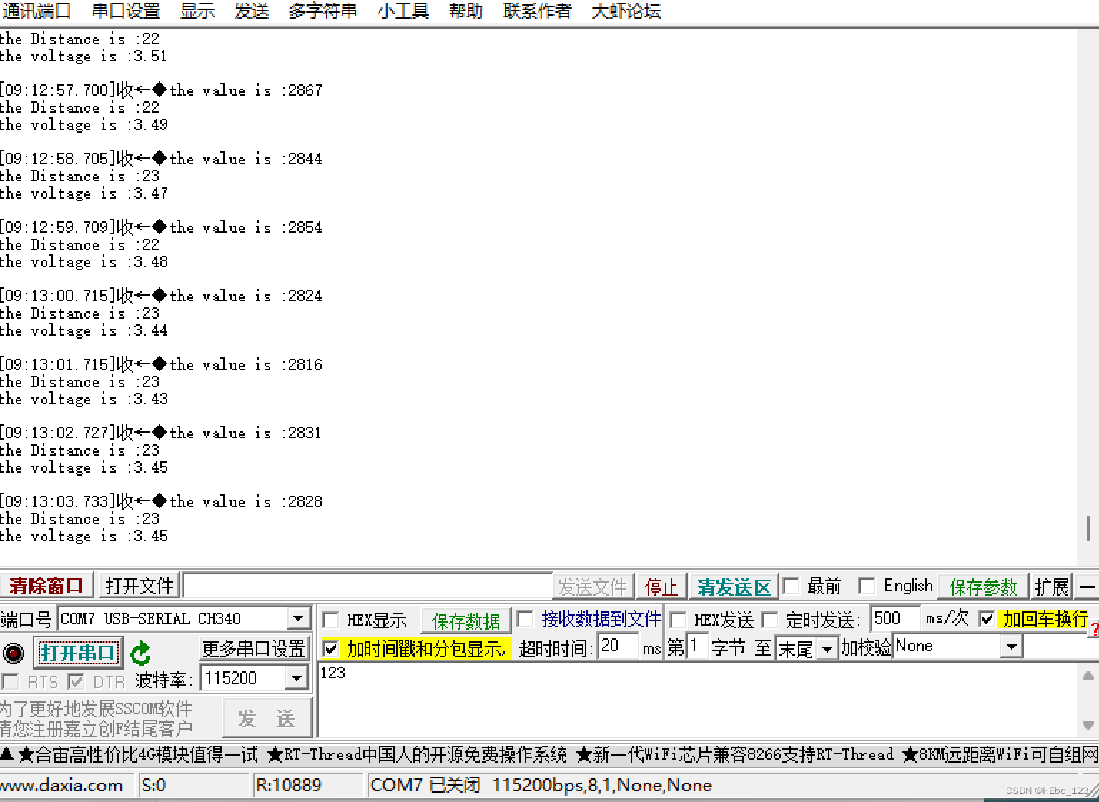The image size is (1099, 802).
Task: Toggle the HEX发送 checkbox
Action: 678,620
